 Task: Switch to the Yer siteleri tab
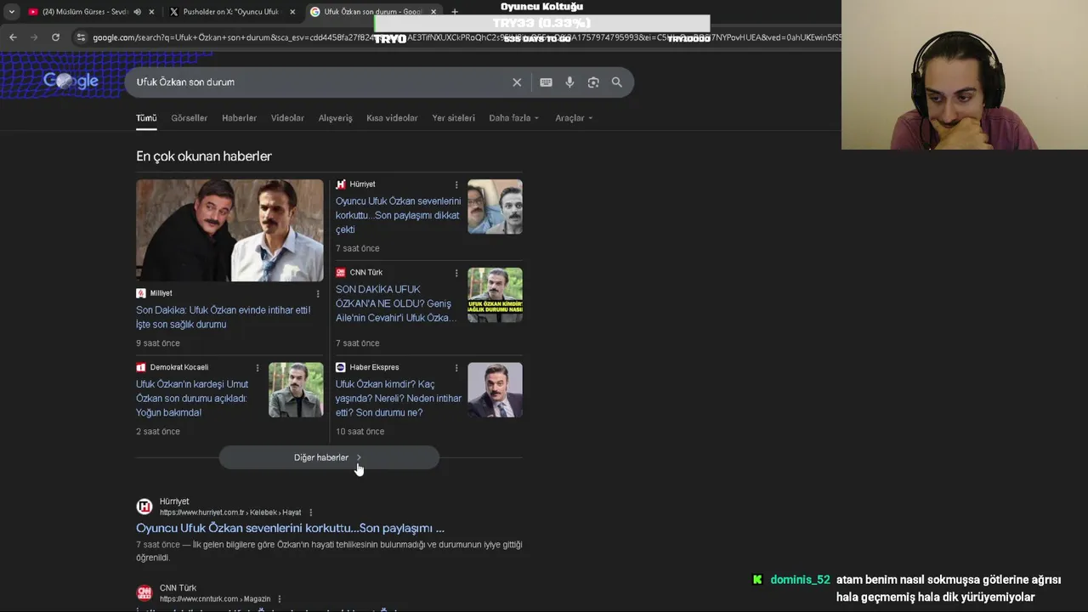453,118
